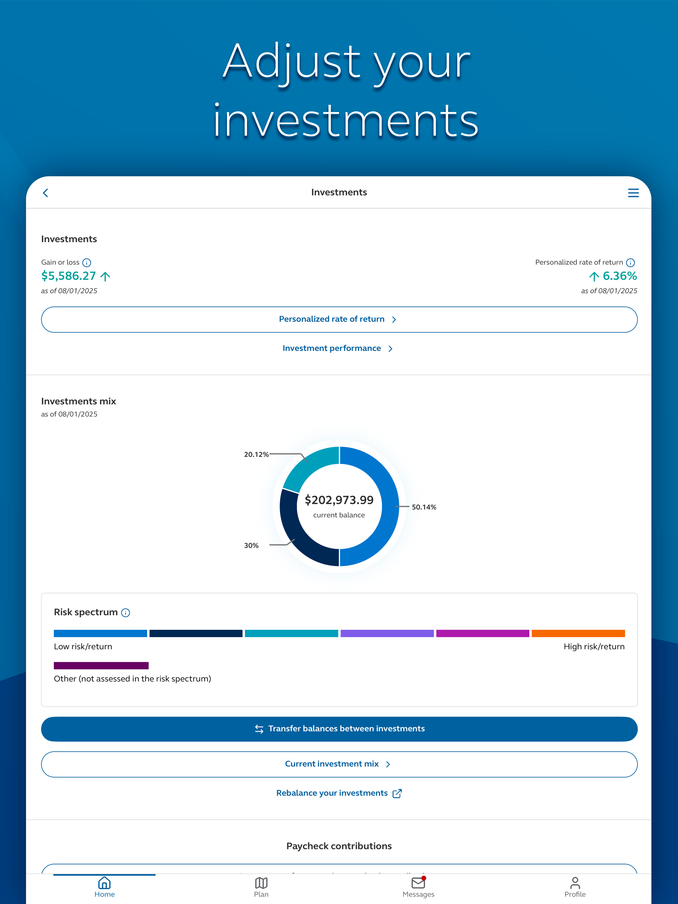This screenshot has height=904, width=678.
Task: Click the 6.36% rate of return value
Action: 620,276
